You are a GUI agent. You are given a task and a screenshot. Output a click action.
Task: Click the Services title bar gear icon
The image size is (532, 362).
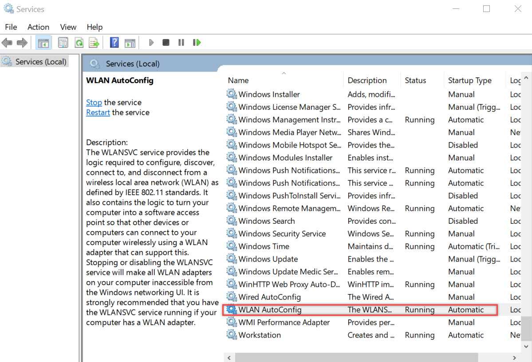point(8,8)
